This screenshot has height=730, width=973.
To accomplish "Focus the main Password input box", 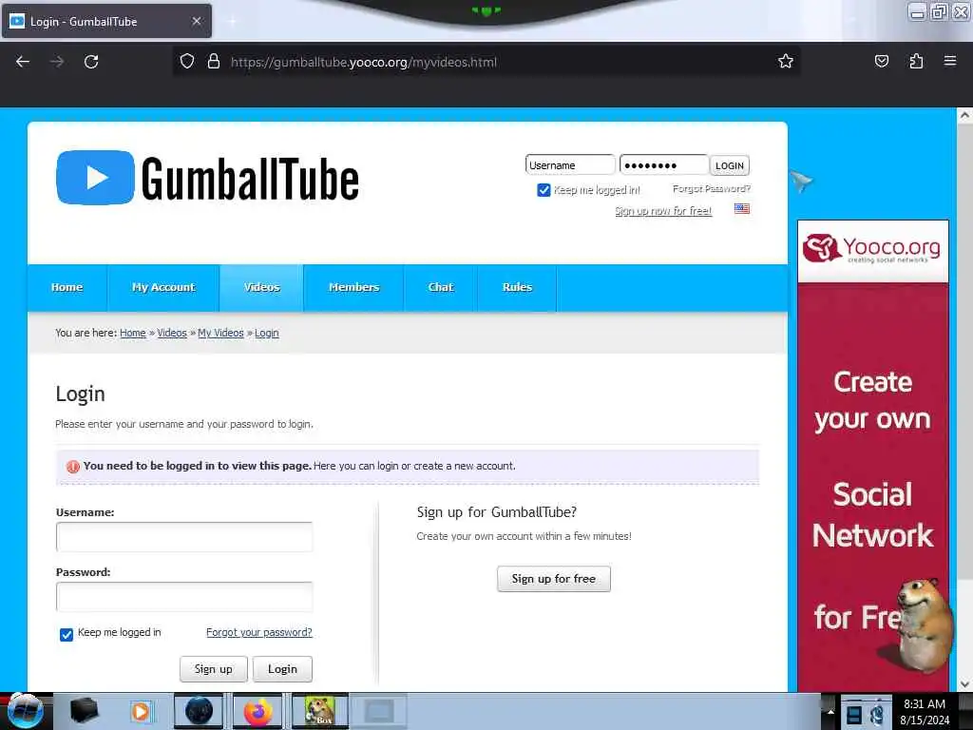I will tap(184, 597).
